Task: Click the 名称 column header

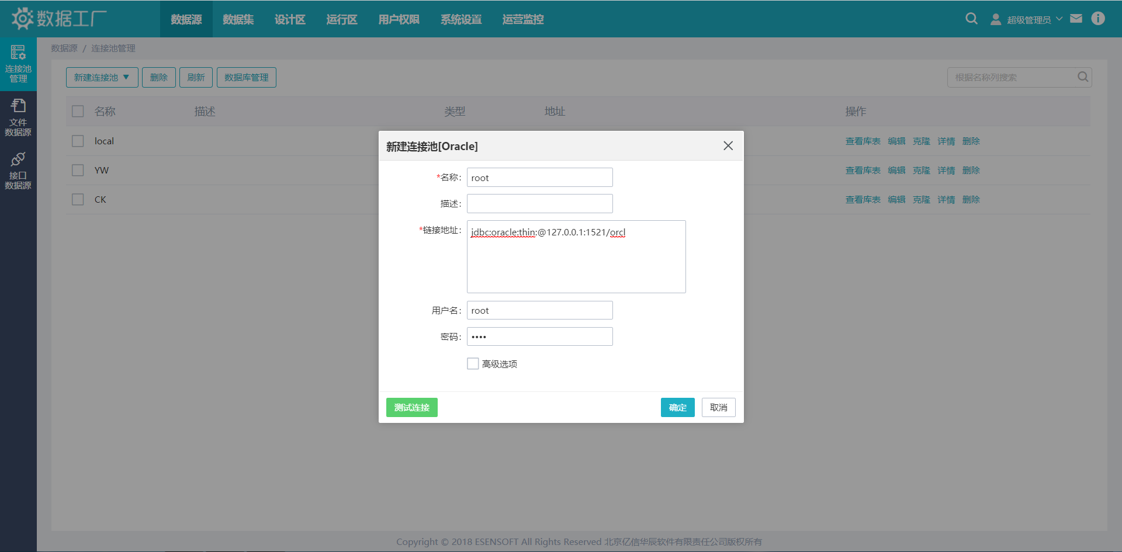Action: click(x=105, y=111)
